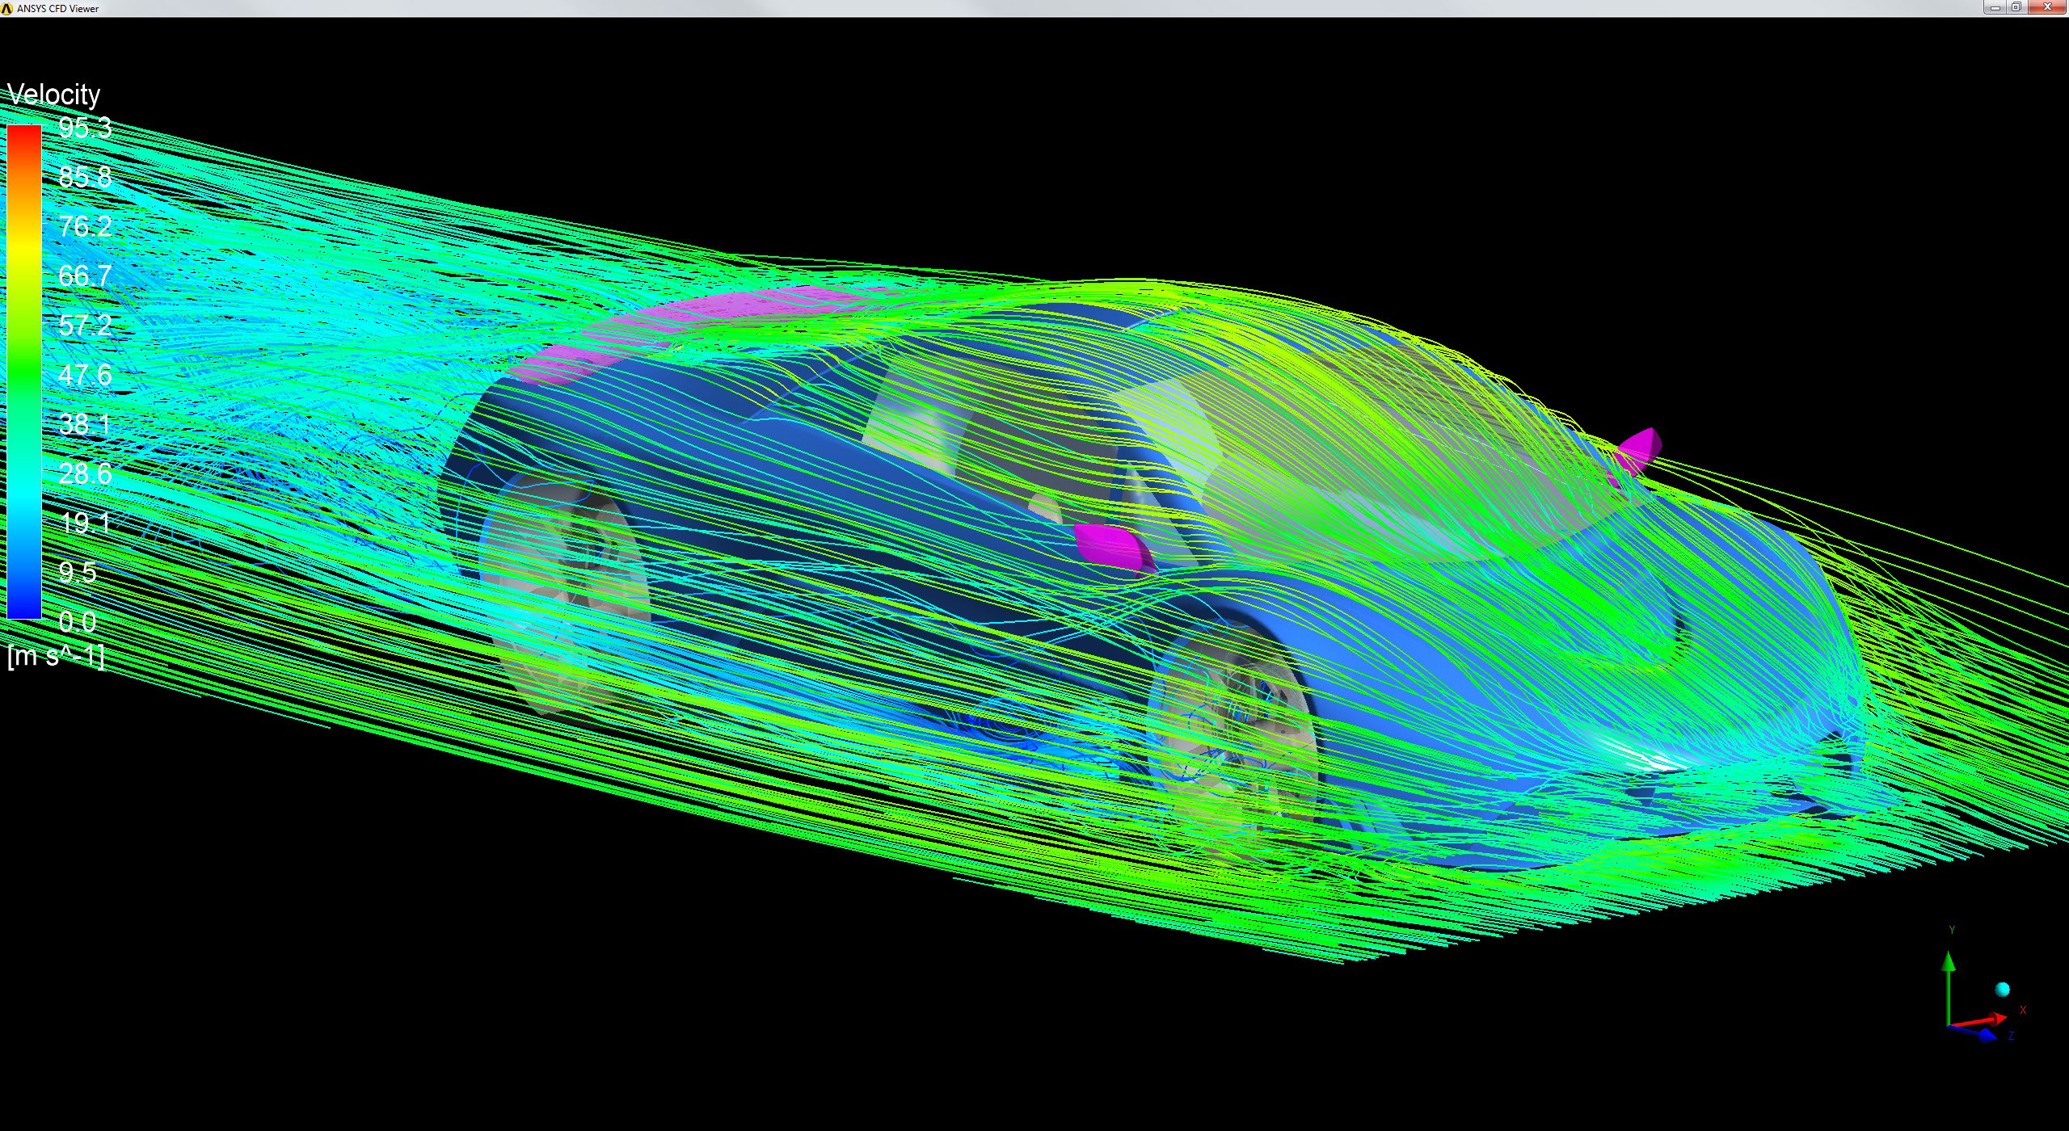The image size is (2069, 1131).
Task: Click the ANSYS logo icon in title bar
Action: point(7,9)
